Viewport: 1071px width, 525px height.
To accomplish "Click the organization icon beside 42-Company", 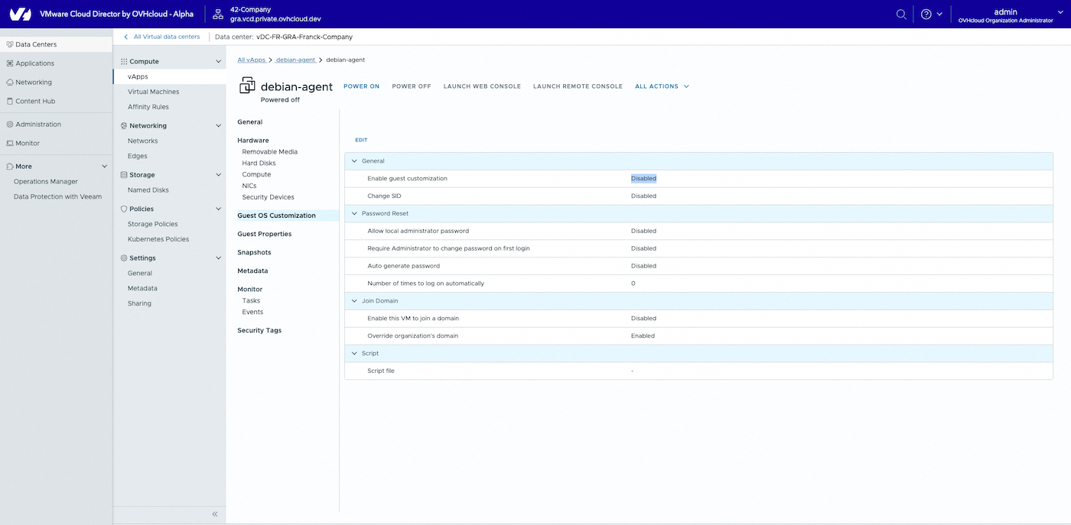I will [x=218, y=14].
